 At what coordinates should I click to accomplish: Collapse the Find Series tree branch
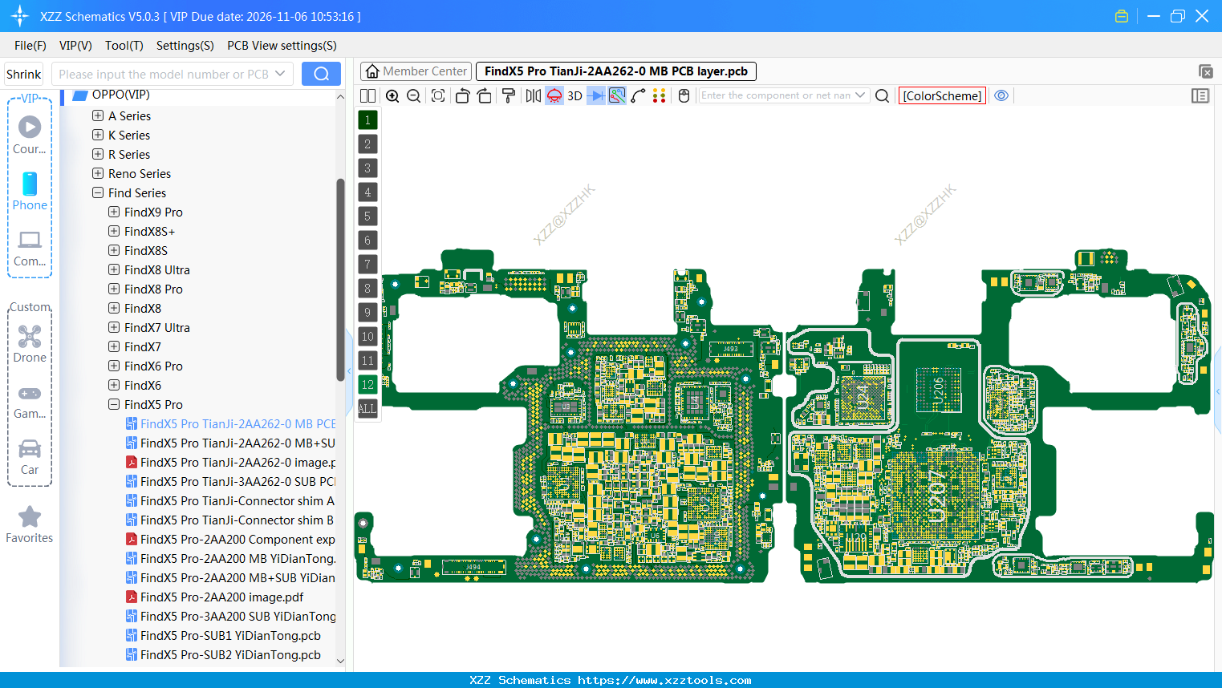tap(97, 192)
